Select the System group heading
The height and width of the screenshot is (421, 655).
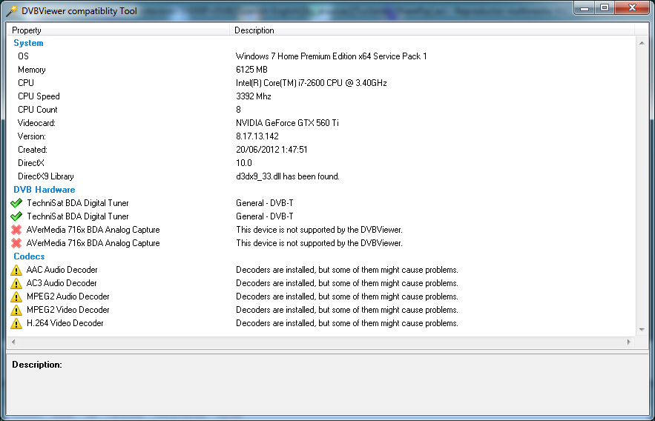click(x=28, y=43)
